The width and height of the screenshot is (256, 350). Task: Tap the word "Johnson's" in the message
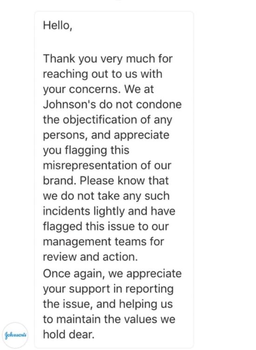[69, 104]
